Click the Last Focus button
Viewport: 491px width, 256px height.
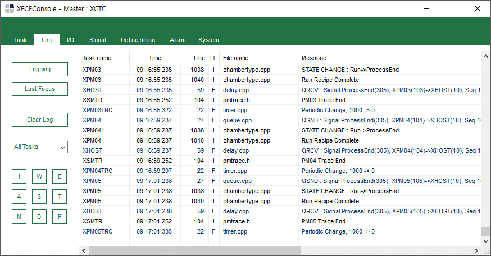point(40,89)
